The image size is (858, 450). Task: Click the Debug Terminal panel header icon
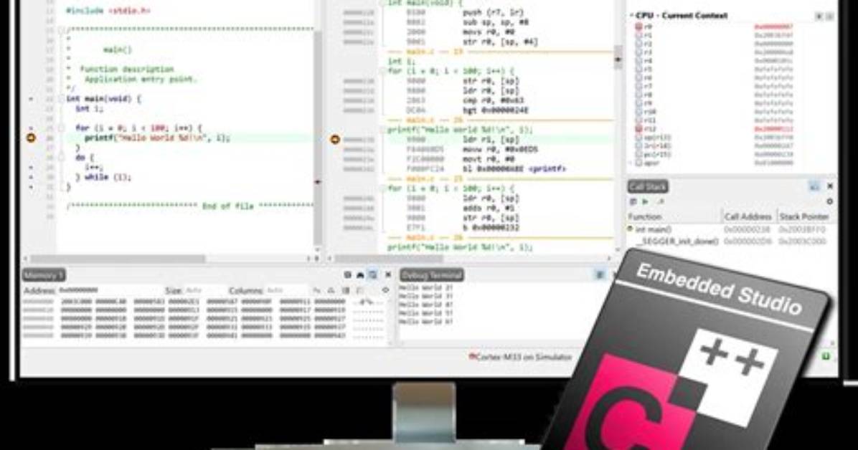point(600,275)
